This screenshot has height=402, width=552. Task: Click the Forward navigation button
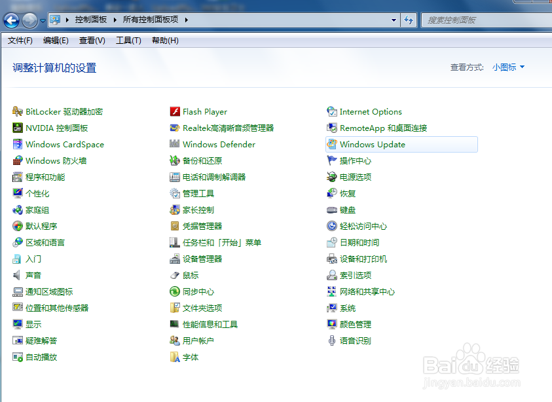click(29, 20)
